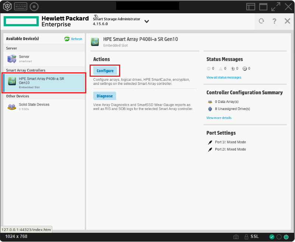
Task: Select HPE Smart Array P408i-a SR Gen10 controller
Action: [44, 83]
